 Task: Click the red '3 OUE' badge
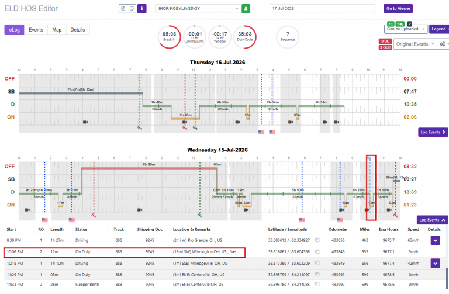[x=385, y=47]
